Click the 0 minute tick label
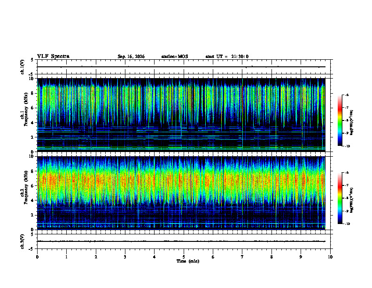Image resolution: width=372 pixels, height=288 pixels. point(37,257)
